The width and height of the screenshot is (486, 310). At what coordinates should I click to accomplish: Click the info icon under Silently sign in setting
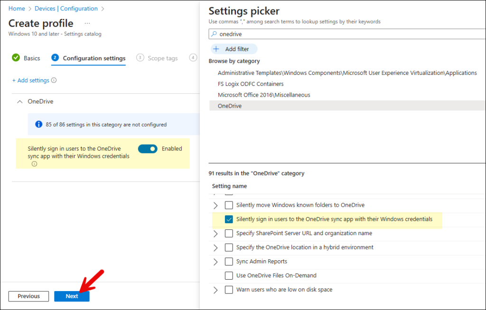point(34,164)
